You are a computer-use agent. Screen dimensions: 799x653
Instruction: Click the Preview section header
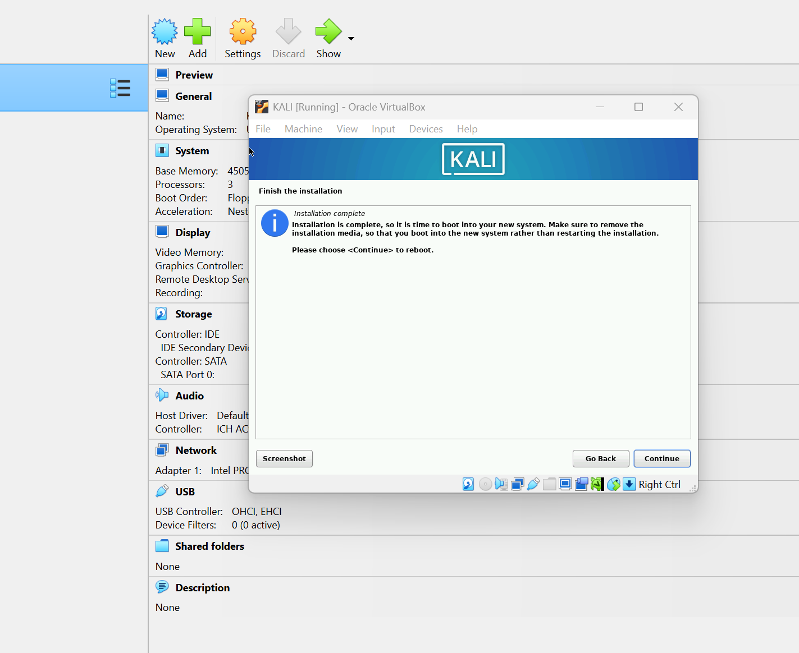coord(194,75)
